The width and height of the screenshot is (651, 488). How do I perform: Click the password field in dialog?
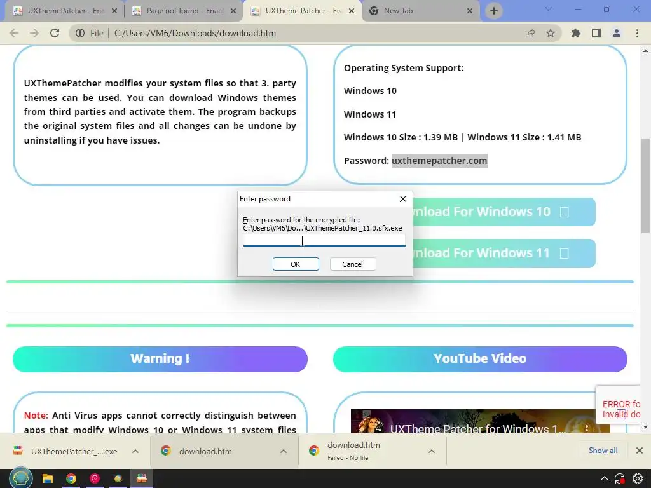tap(324, 241)
